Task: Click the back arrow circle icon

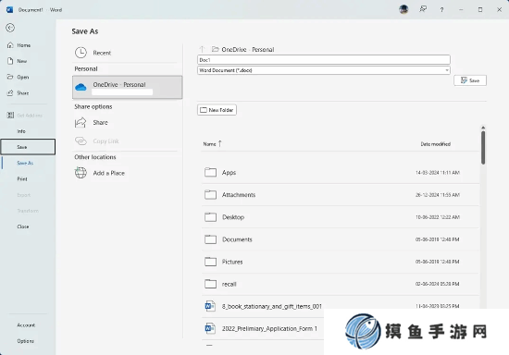Action: (x=10, y=28)
